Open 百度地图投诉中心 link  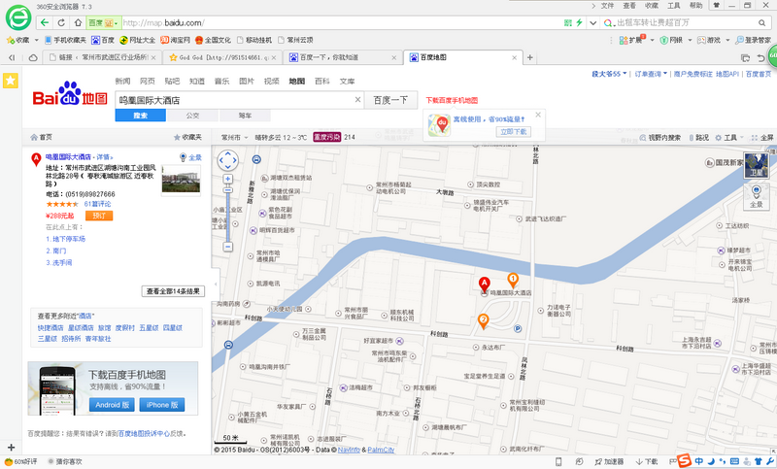144,433
